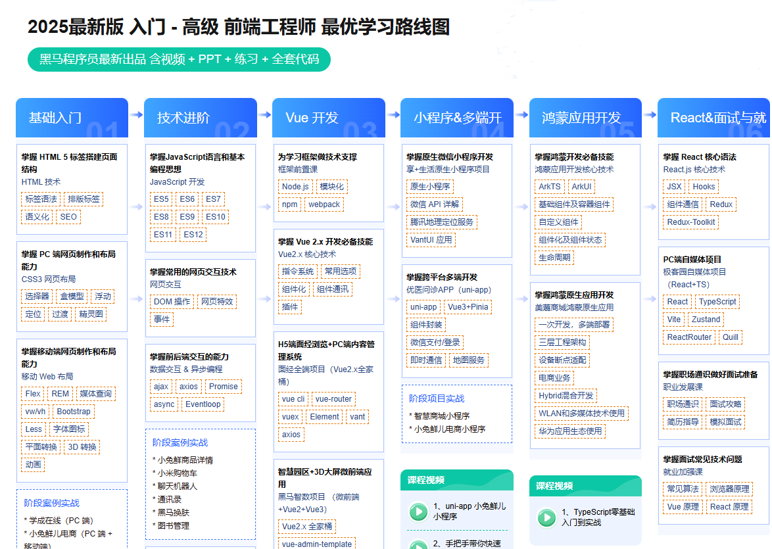Choose the Redux-Toolkit tag

tap(691, 222)
